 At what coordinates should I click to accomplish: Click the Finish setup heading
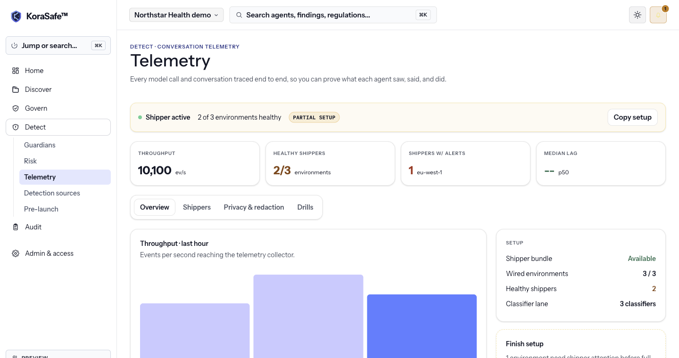524,344
